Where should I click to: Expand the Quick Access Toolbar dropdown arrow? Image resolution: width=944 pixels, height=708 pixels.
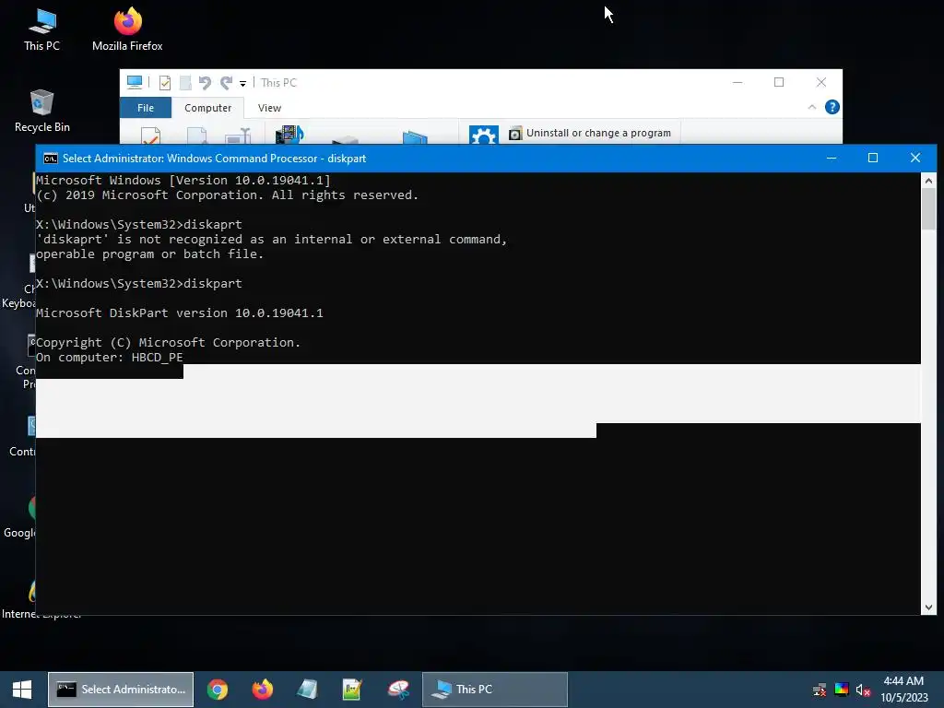click(242, 84)
